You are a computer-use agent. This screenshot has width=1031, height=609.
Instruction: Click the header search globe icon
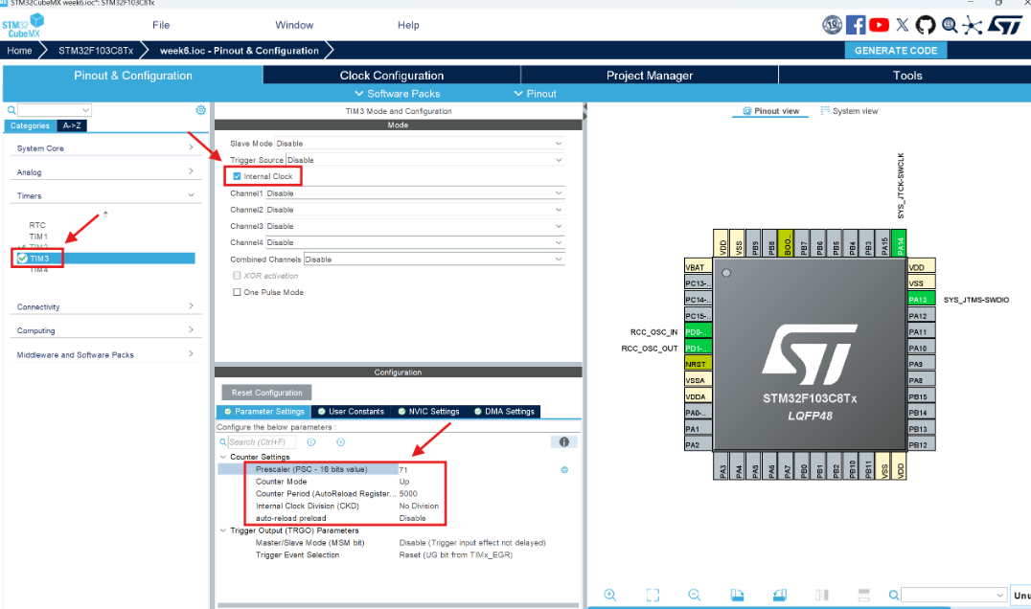click(x=949, y=25)
